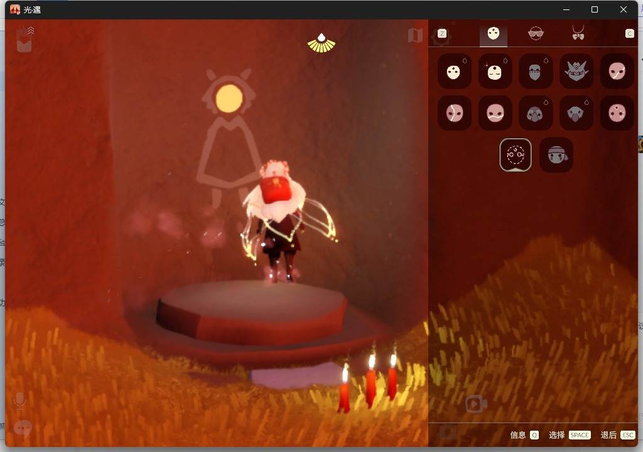The height and width of the screenshot is (452, 643).
Task: Go to next category via C key
Action: pos(630,34)
